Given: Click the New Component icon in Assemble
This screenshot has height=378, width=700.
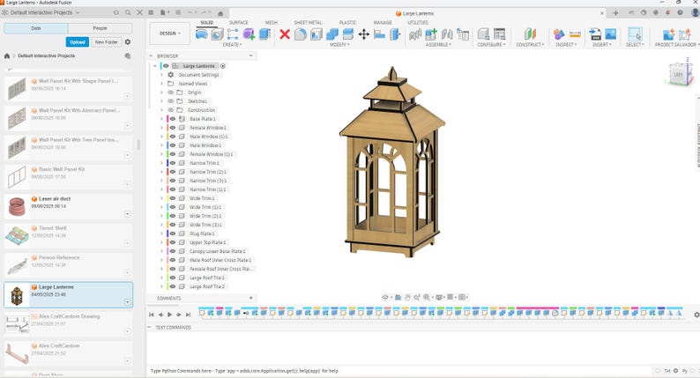Looking at the screenshot, I should click(431, 33).
